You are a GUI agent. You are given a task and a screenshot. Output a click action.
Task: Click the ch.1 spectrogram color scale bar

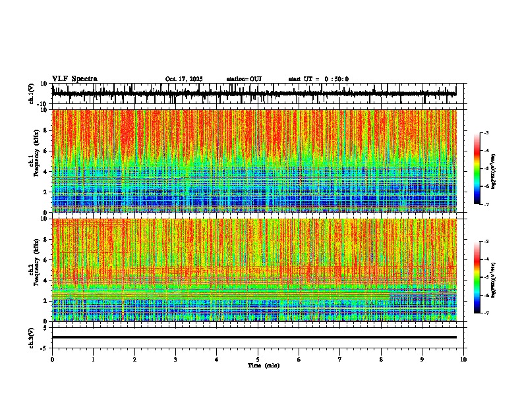477,169
